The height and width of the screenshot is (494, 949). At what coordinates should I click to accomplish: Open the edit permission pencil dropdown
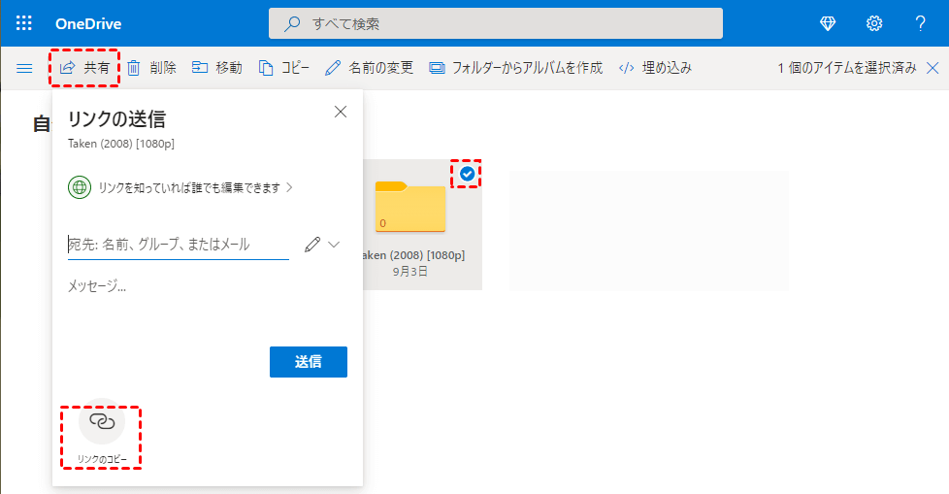322,245
